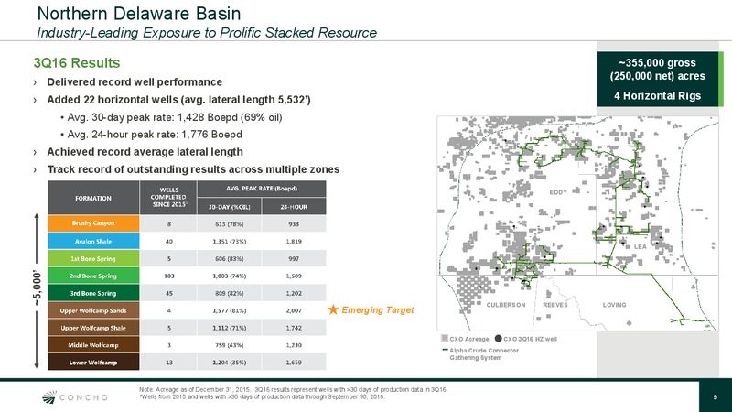Click the Delivered record well performance bullet
This screenshot has width=732, height=412.
135,81
